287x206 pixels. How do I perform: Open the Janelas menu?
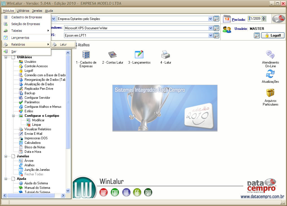coord(37,11)
